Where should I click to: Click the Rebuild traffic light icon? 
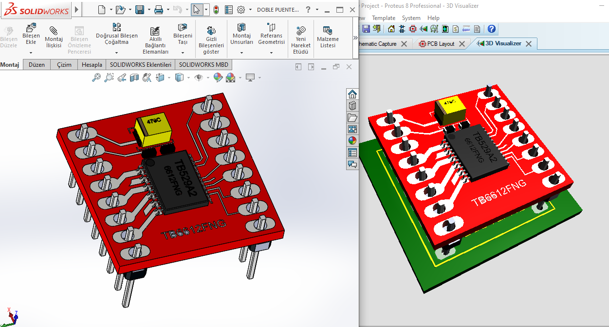(x=216, y=9)
